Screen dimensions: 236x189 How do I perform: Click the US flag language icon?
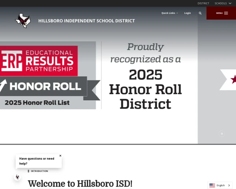pos(212,185)
